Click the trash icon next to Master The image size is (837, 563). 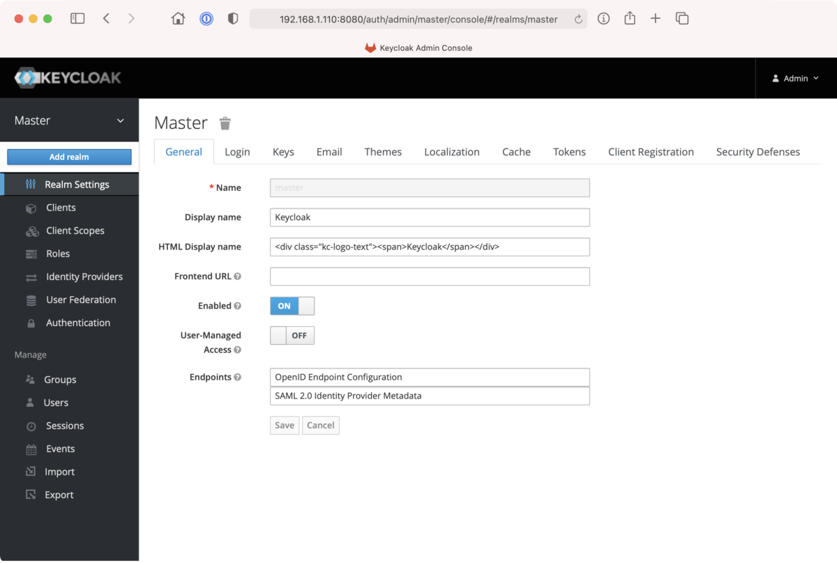[x=225, y=124]
